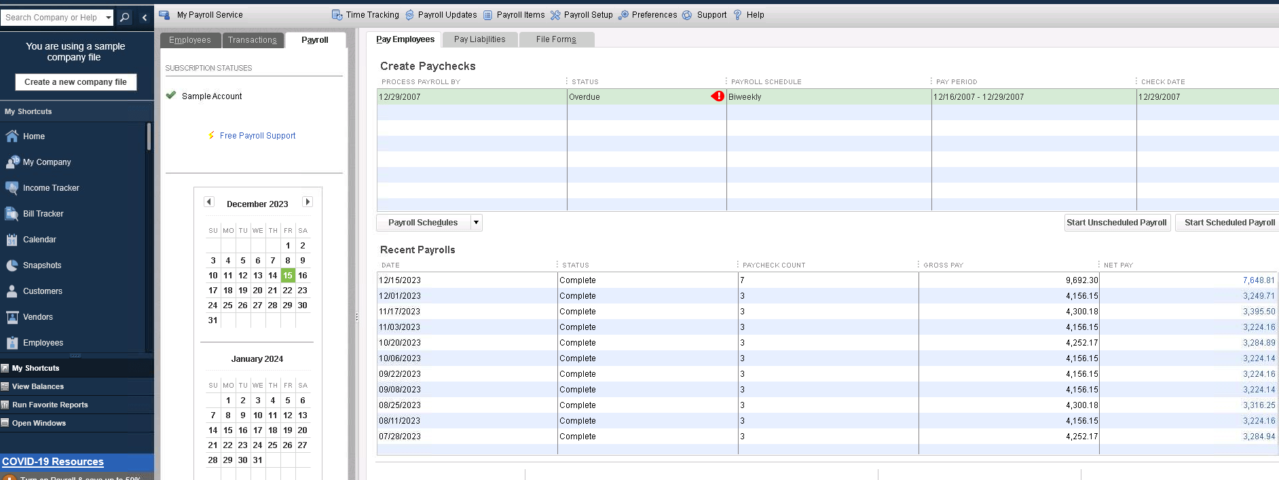The image size is (1279, 480).
Task: Open the Calendar shortcut icon
Action: [x=12, y=240]
